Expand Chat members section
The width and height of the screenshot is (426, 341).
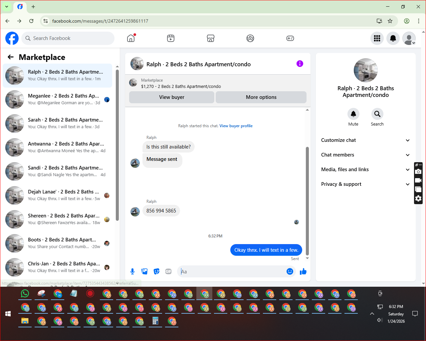click(x=366, y=155)
